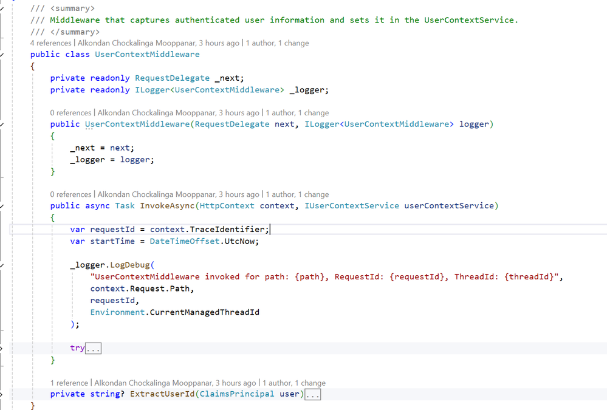
Task: Click the "DateTimeOffset" type
Action: 185,241
